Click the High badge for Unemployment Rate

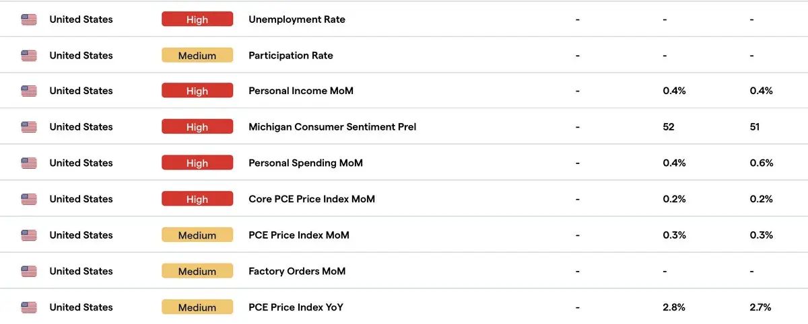coord(197,19)
